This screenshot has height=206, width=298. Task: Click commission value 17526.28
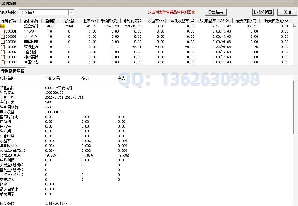click(111, 26)
